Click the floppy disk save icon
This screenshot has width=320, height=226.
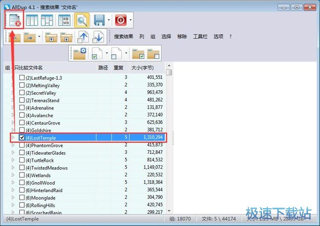tap(99, 20)
